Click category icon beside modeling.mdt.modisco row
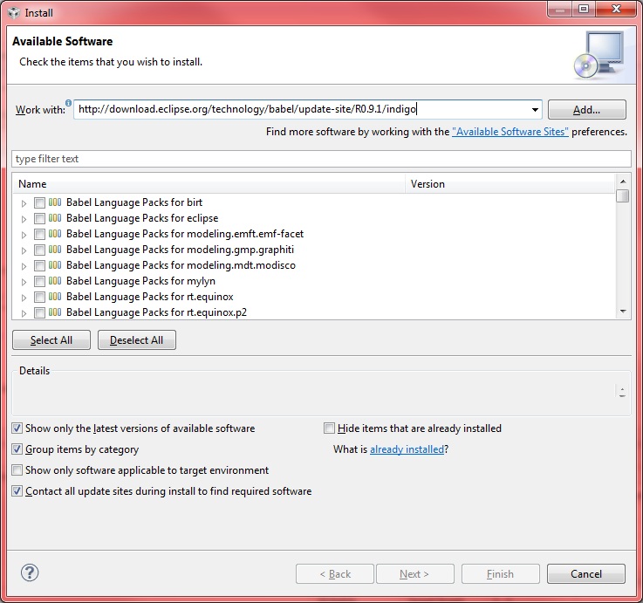Image resolution: width=643 pixels, height=603 pixels. (55, 265)
